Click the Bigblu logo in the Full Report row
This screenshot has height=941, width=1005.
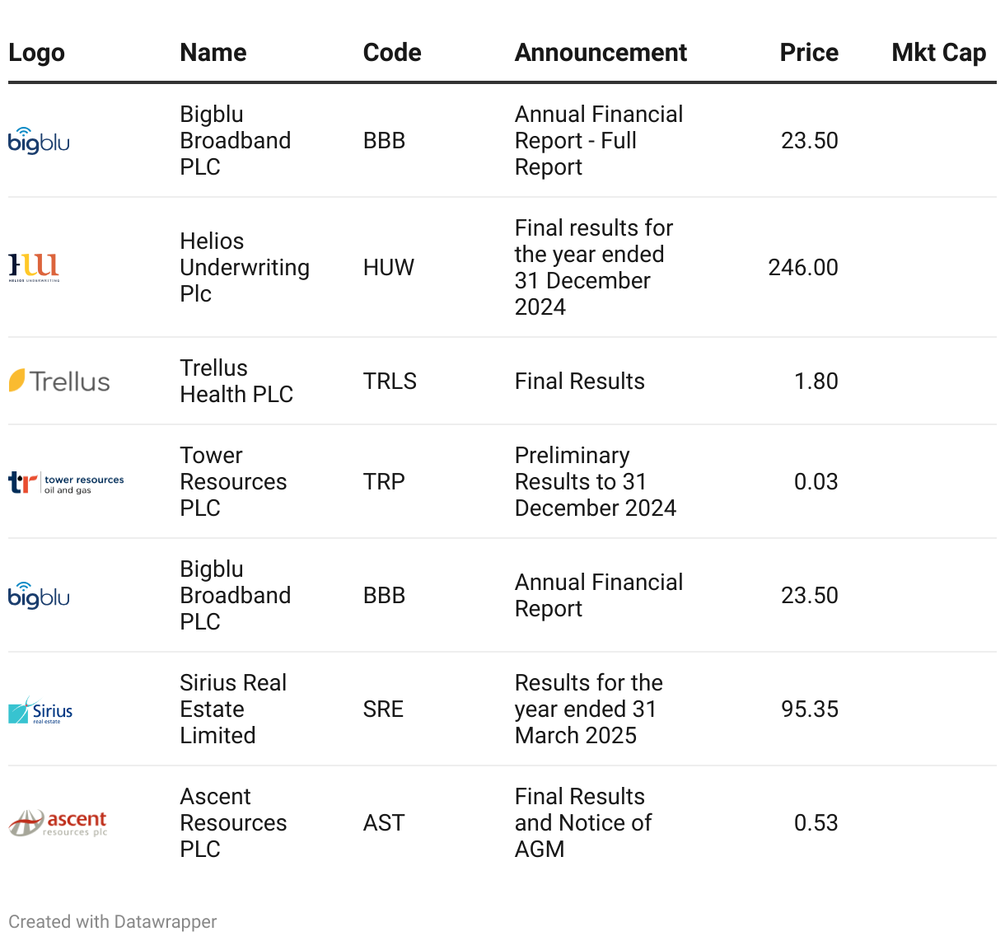[39, 141]
